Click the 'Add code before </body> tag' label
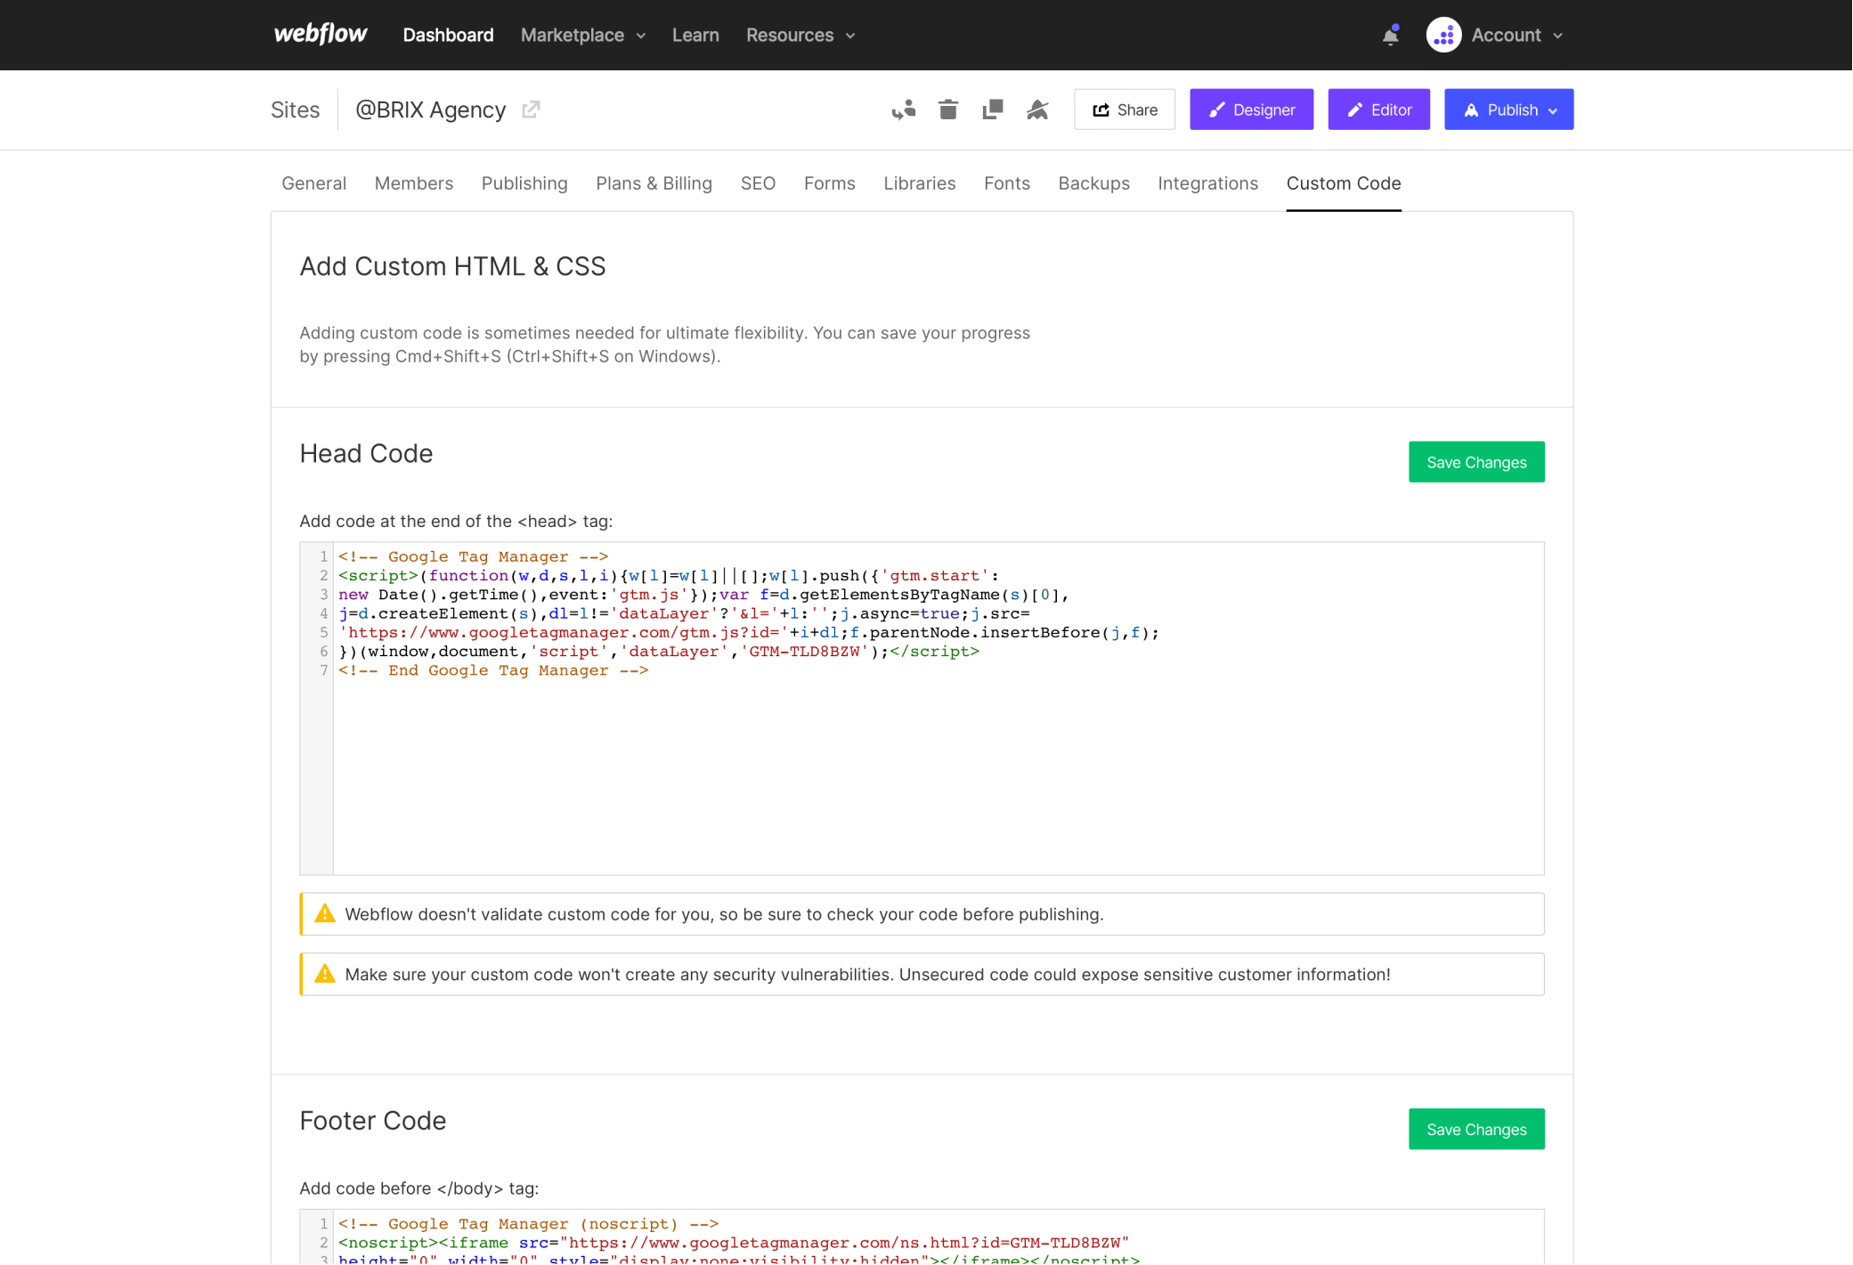This screenshot has width=1853, height=1265. 419,1188
